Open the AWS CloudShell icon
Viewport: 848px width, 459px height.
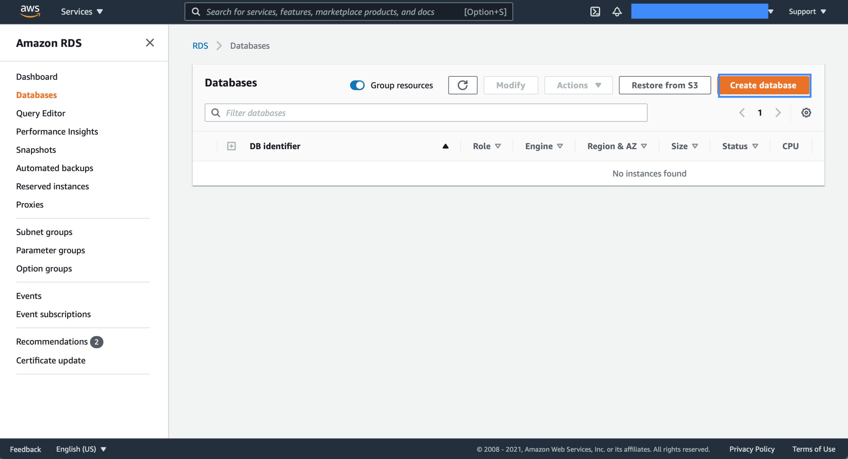point(595,12)
